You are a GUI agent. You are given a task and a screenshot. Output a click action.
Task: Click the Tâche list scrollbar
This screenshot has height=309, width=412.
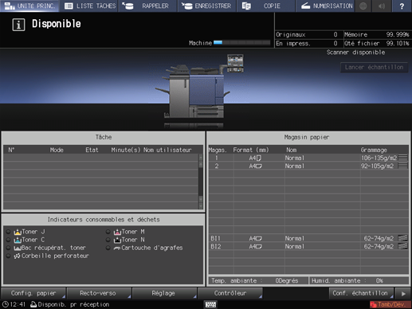point(201,182)
